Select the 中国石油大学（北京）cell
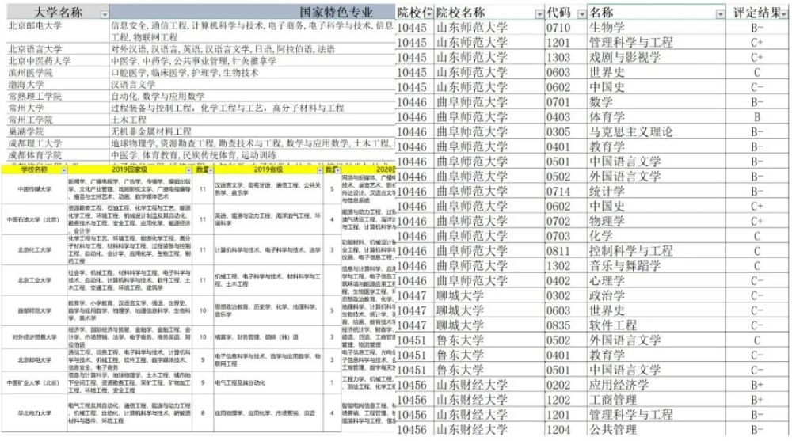Image resolution: width=792 pixels, height=441 pixels. tap(34, 219)
